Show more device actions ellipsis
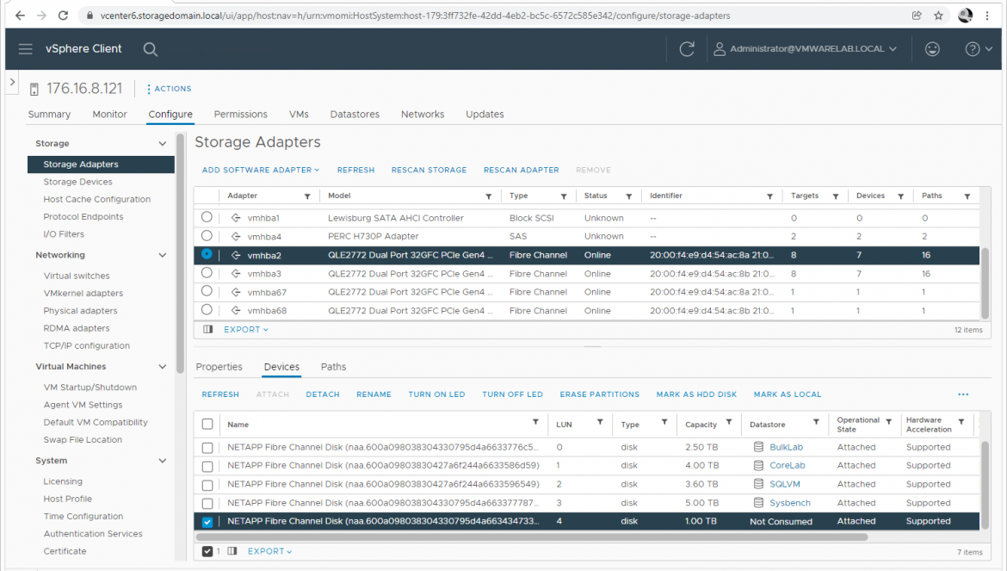Image resolution: width=1007 pixels, height=571 pixels. click(963, 394)
